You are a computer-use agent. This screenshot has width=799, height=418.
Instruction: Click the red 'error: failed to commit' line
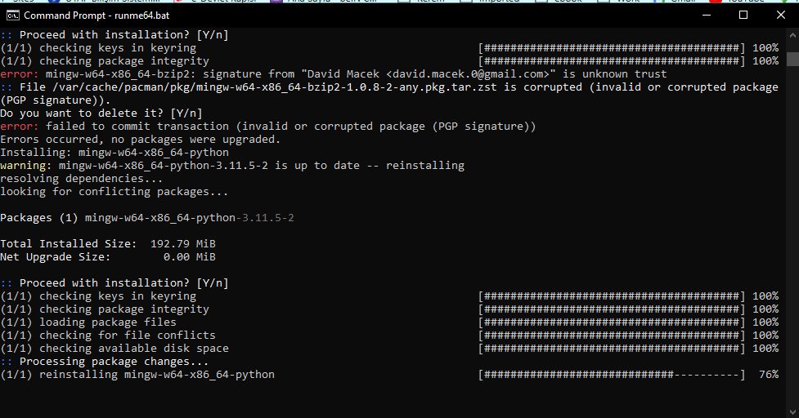point(268,127)
